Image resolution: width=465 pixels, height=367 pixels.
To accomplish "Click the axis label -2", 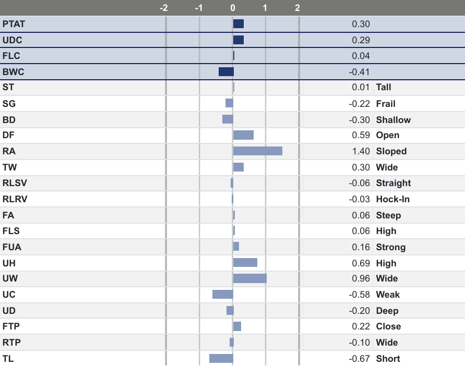I will click(x=164, y=8).
